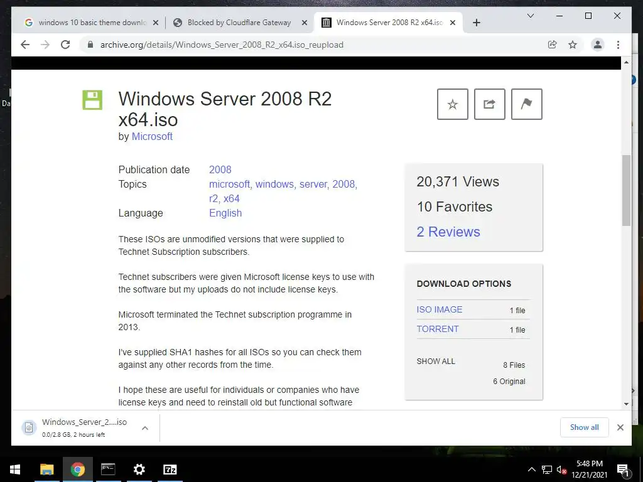Flag this item using the flag icon
The image size is (643, 482).
[527, 104]
